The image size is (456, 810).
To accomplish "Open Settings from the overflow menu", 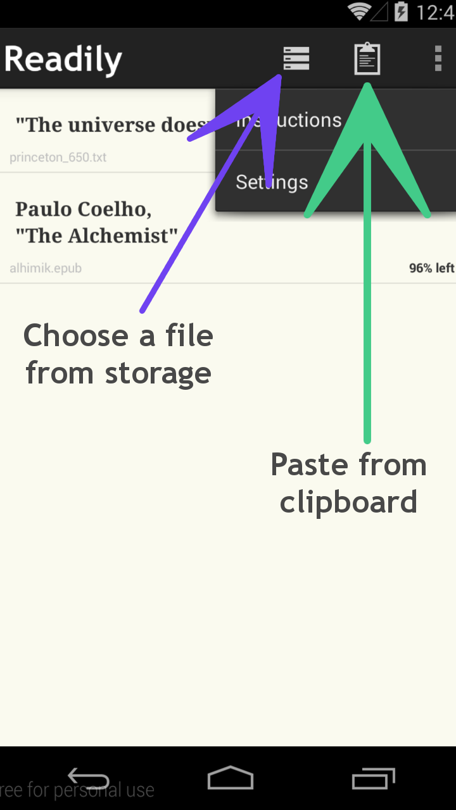I will pyautogui.click(x=272, y=182).
